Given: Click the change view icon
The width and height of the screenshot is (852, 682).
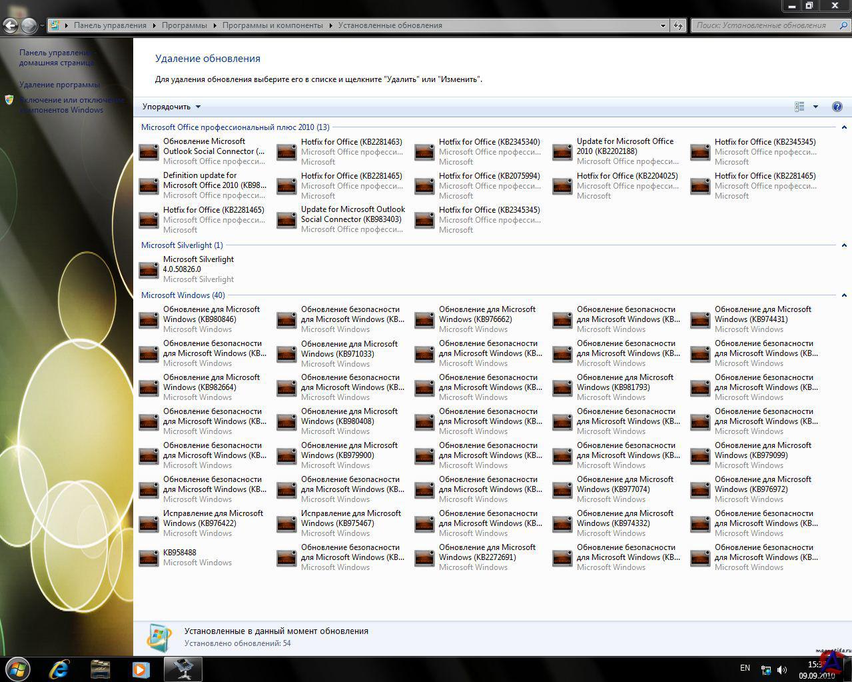Looking at the screenshot, I should click(799, 107).
